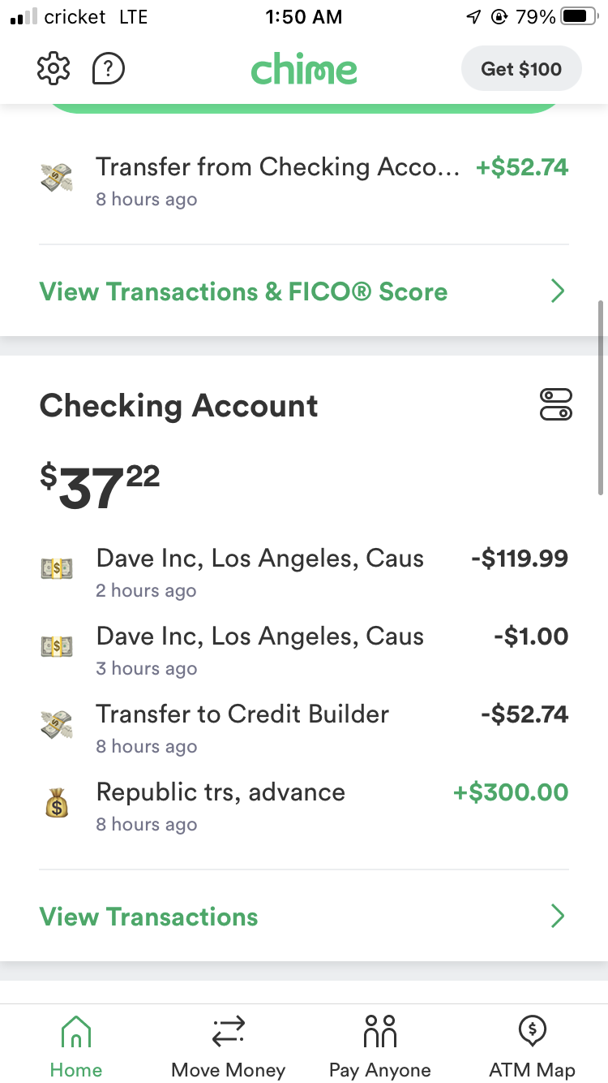Tap the help question mark icon

(109, 68)
